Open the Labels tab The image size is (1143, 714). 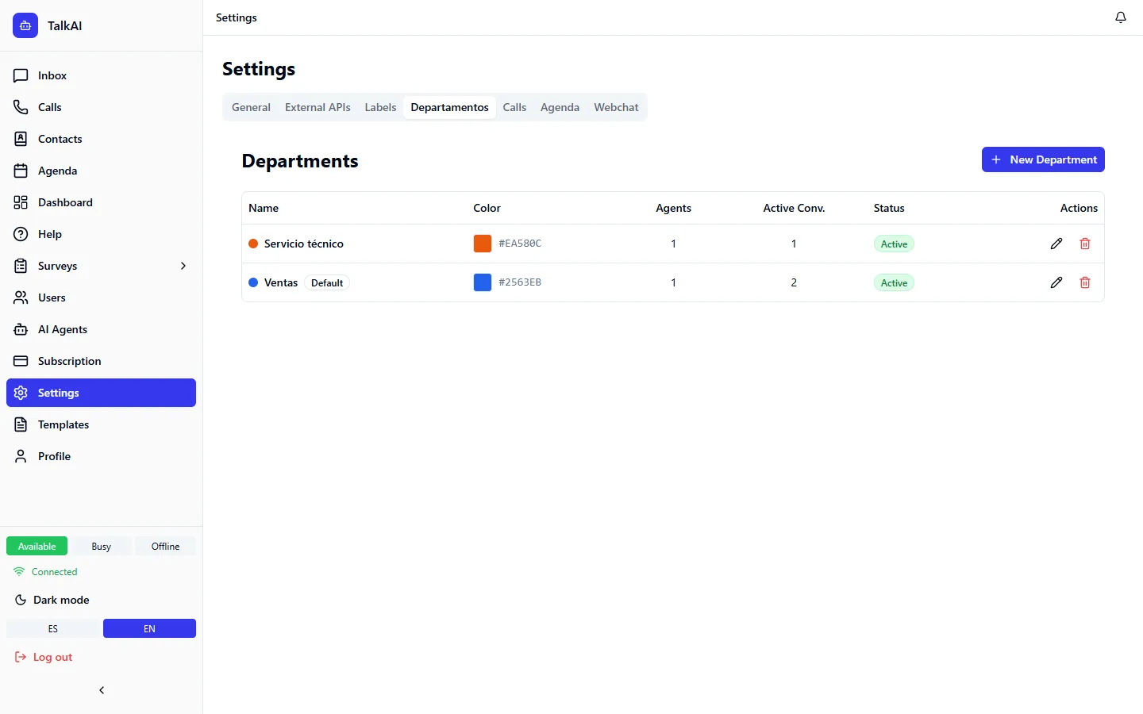(x=380, y=107)
